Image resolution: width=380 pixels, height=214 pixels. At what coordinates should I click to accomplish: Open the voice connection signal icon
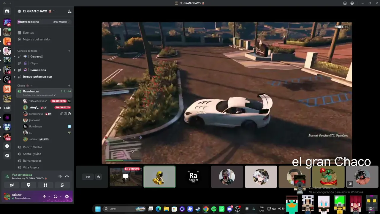[x=7, y=177]
